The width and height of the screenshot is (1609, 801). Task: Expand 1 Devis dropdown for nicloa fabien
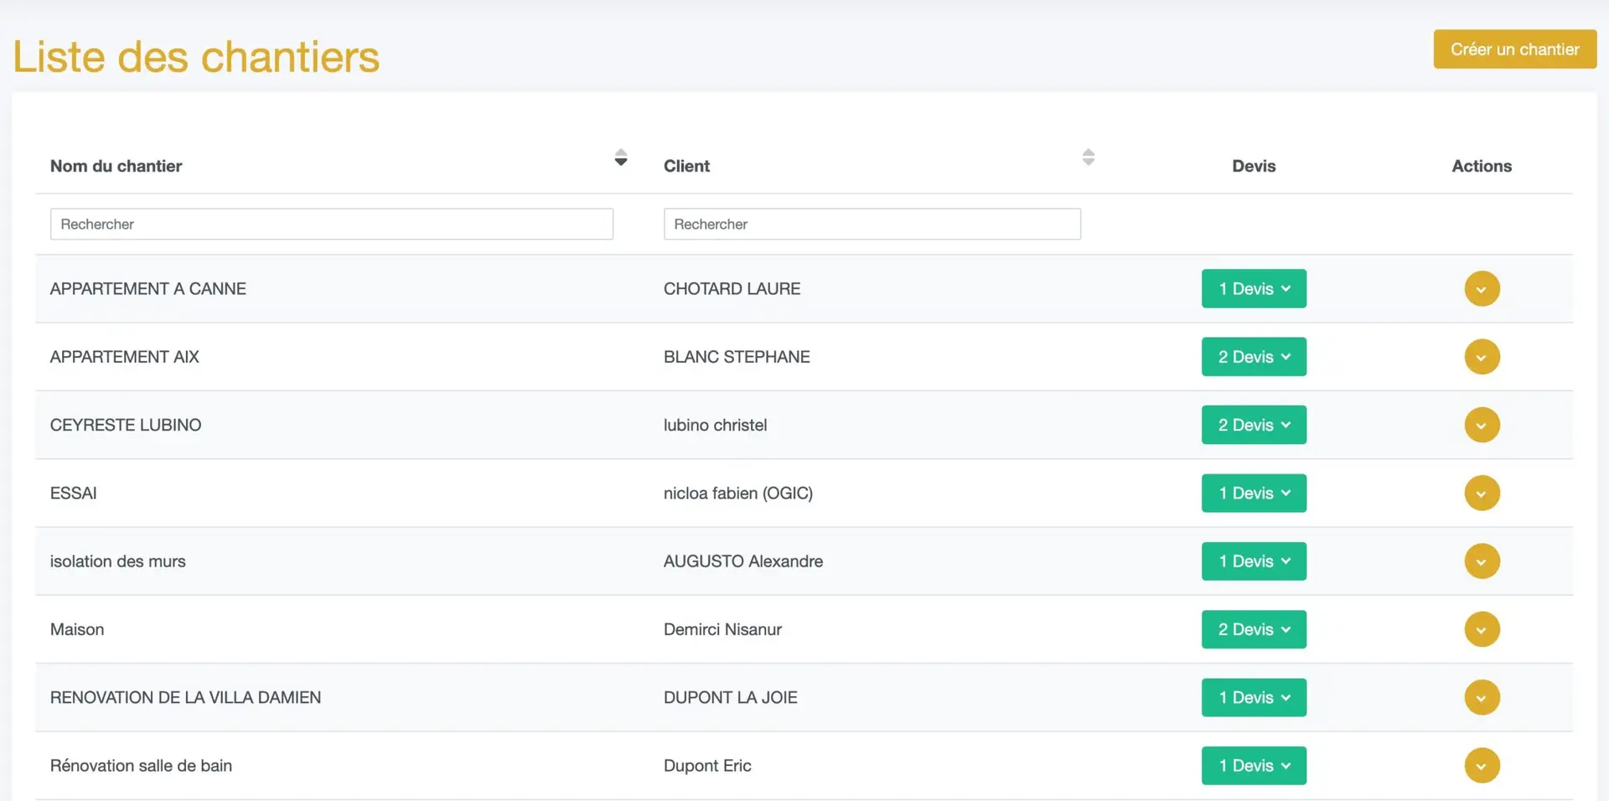pos(1254,494)
